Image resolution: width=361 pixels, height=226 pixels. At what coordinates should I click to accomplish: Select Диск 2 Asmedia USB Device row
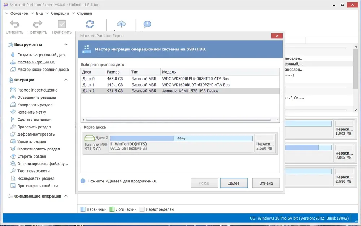pyautogui.click(x=180, y=91)
